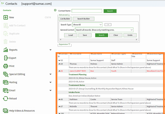Viewport: 165px width, 114px height.
Task: Click the Save button
Action: tap(85, 35)
